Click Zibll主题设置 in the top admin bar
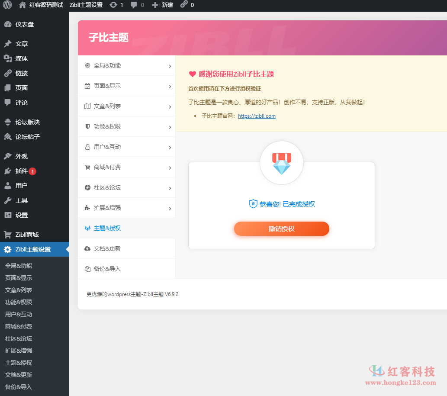The width and height of the screenshot is (447, 396). click(x=86, y=5)
